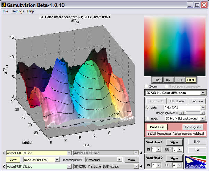This screenshot has height=171, width=209.
Task: Click the Image lightness slider right arrow
Action: point(202,113)
